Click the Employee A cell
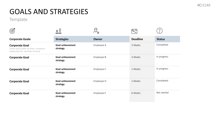This screenshot has width=214, height=120. 100,45
